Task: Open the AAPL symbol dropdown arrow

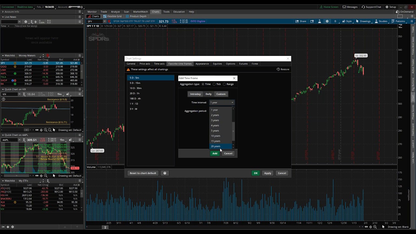Action: (19, 140)
